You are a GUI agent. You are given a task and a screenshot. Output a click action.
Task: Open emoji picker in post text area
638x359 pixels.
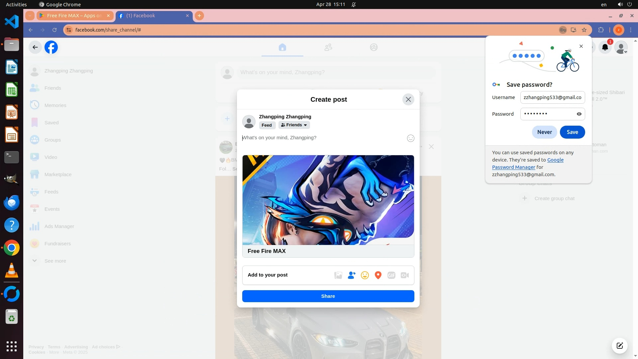tap(410, 138)
